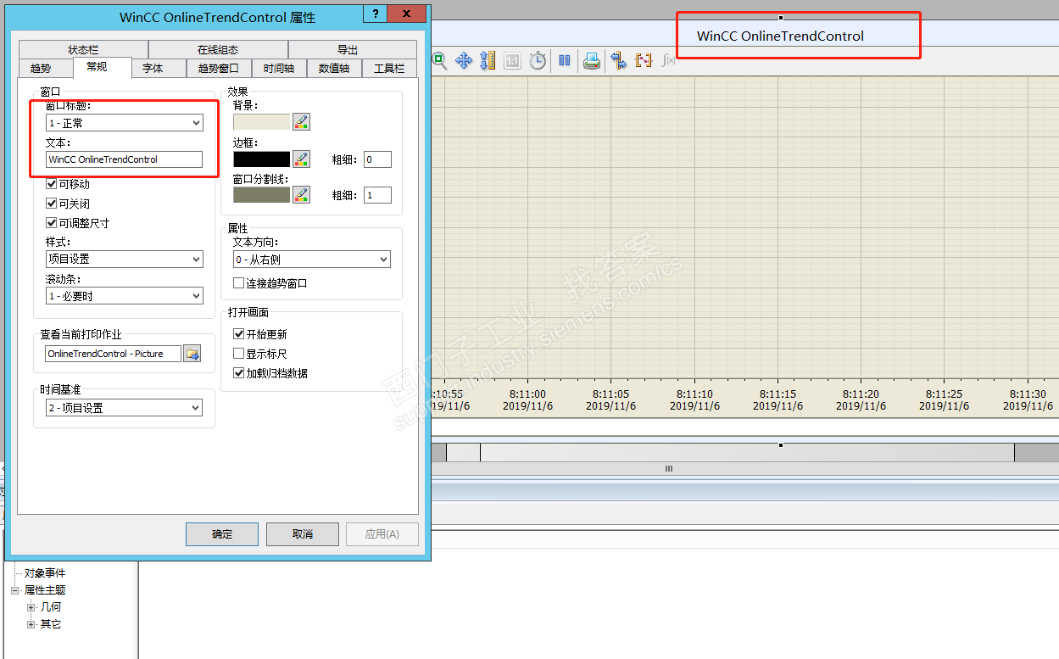Viewport: 1059px width, 659px height.
Task: Switch to the 状态栏 tab
Action: tap(83, 50)
